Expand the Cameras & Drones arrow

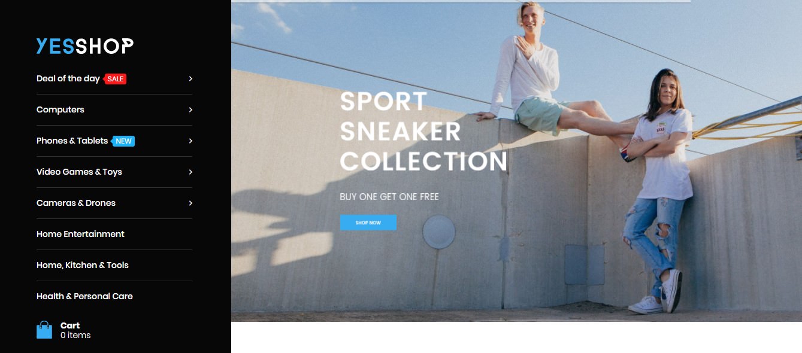pos(190,203)
